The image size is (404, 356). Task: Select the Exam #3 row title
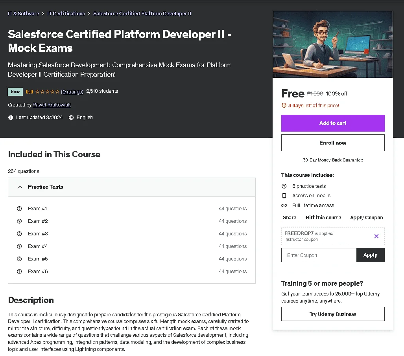click(x=38, y=234)
